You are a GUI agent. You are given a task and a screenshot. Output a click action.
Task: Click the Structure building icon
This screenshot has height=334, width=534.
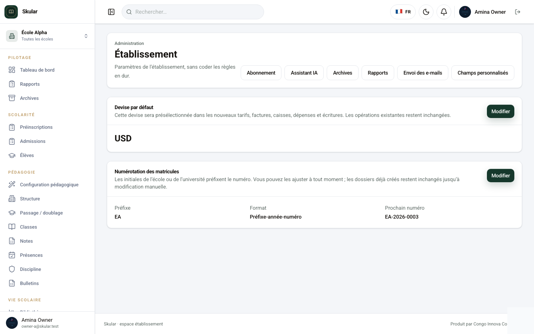12,199
